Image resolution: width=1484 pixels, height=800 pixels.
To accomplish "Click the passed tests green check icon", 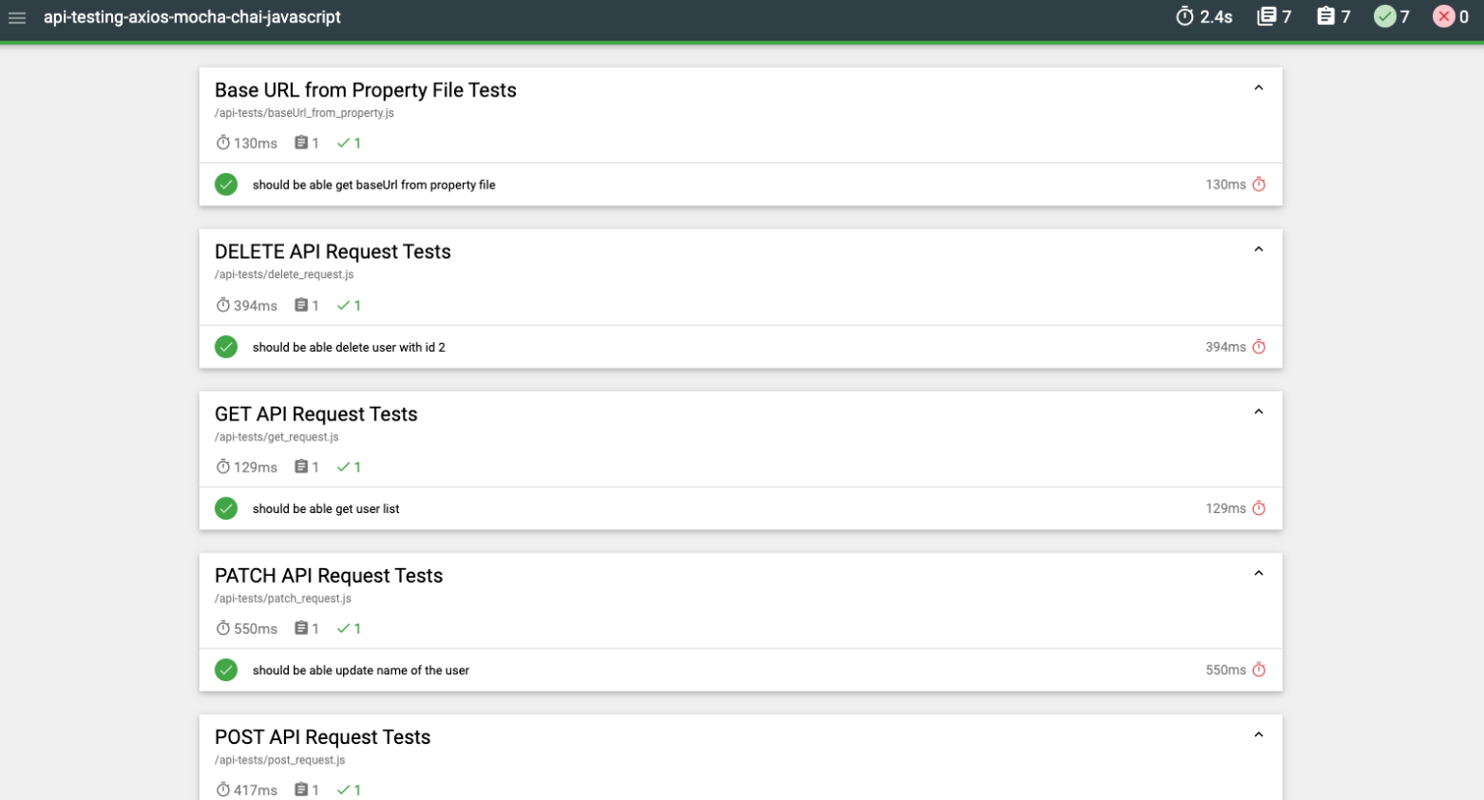I will pos(1384,16).
